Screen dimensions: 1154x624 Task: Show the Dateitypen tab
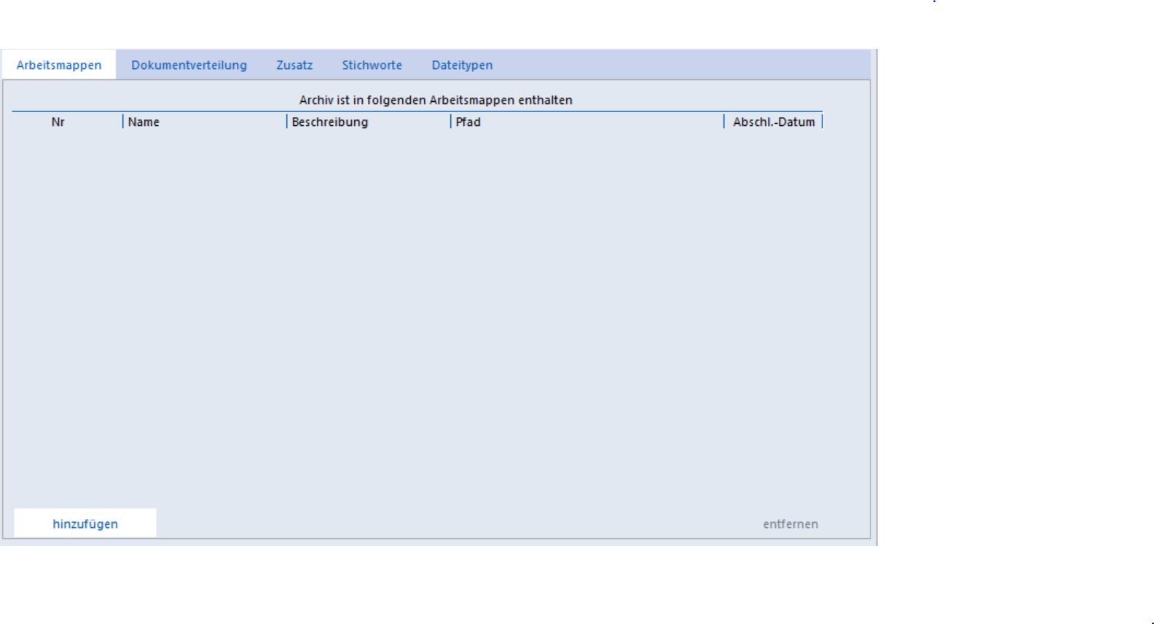462,65
